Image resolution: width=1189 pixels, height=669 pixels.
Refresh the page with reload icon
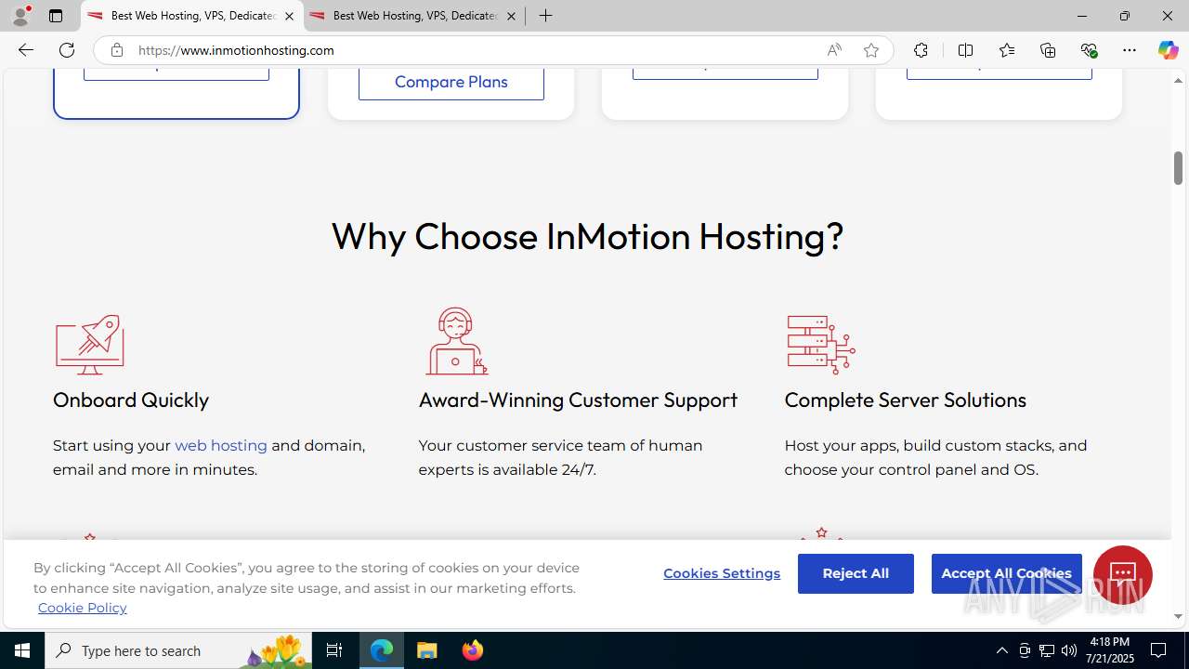(x=67, y=50)
